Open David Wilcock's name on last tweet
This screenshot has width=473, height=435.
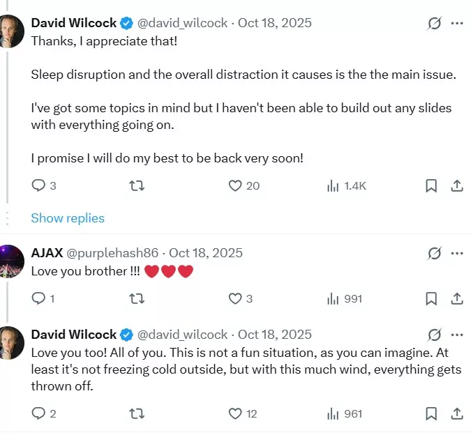(74, 335)
